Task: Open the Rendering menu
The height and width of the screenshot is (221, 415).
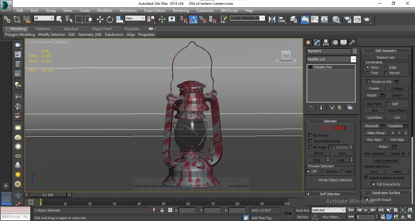Action: click(x=181, y=10)
